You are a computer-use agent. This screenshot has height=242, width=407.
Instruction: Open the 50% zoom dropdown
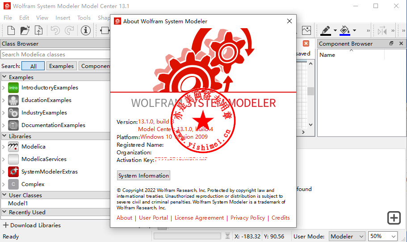[383, 236]
